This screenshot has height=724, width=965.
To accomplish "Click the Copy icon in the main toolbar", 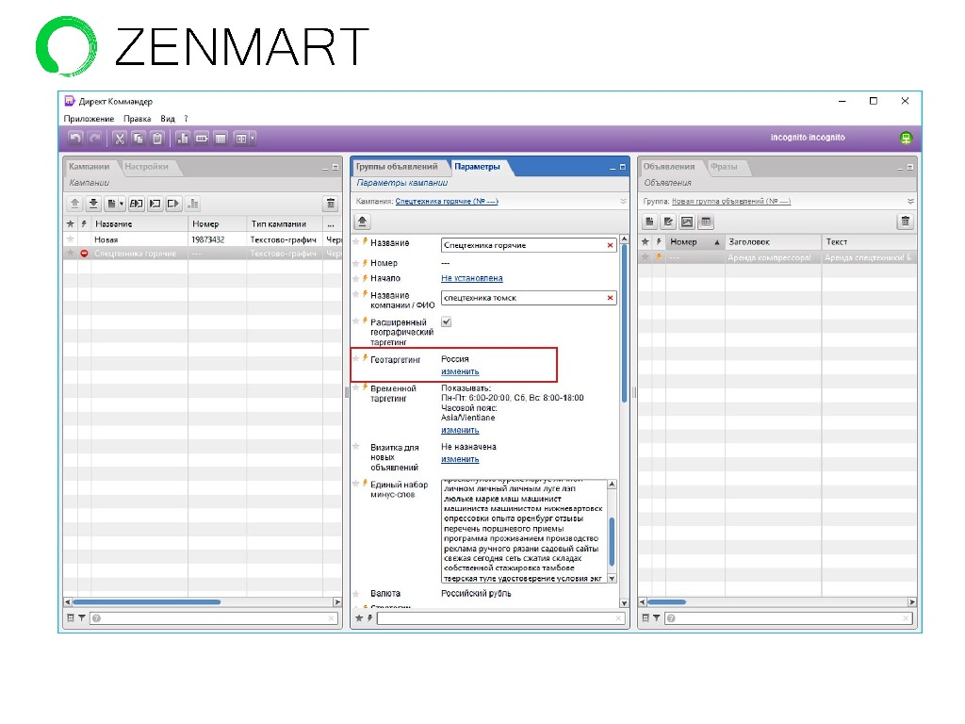I will click(x=139, y=139).
